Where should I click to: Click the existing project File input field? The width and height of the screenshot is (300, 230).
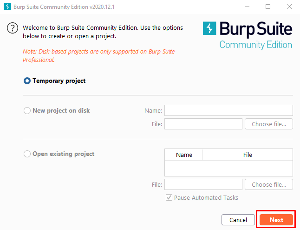pos(203,184)
